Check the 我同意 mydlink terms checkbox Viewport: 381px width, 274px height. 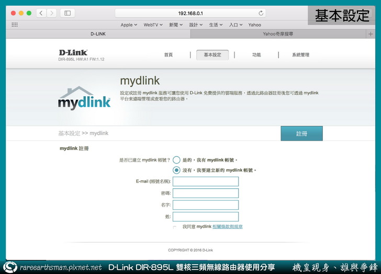tap(174, 227)
